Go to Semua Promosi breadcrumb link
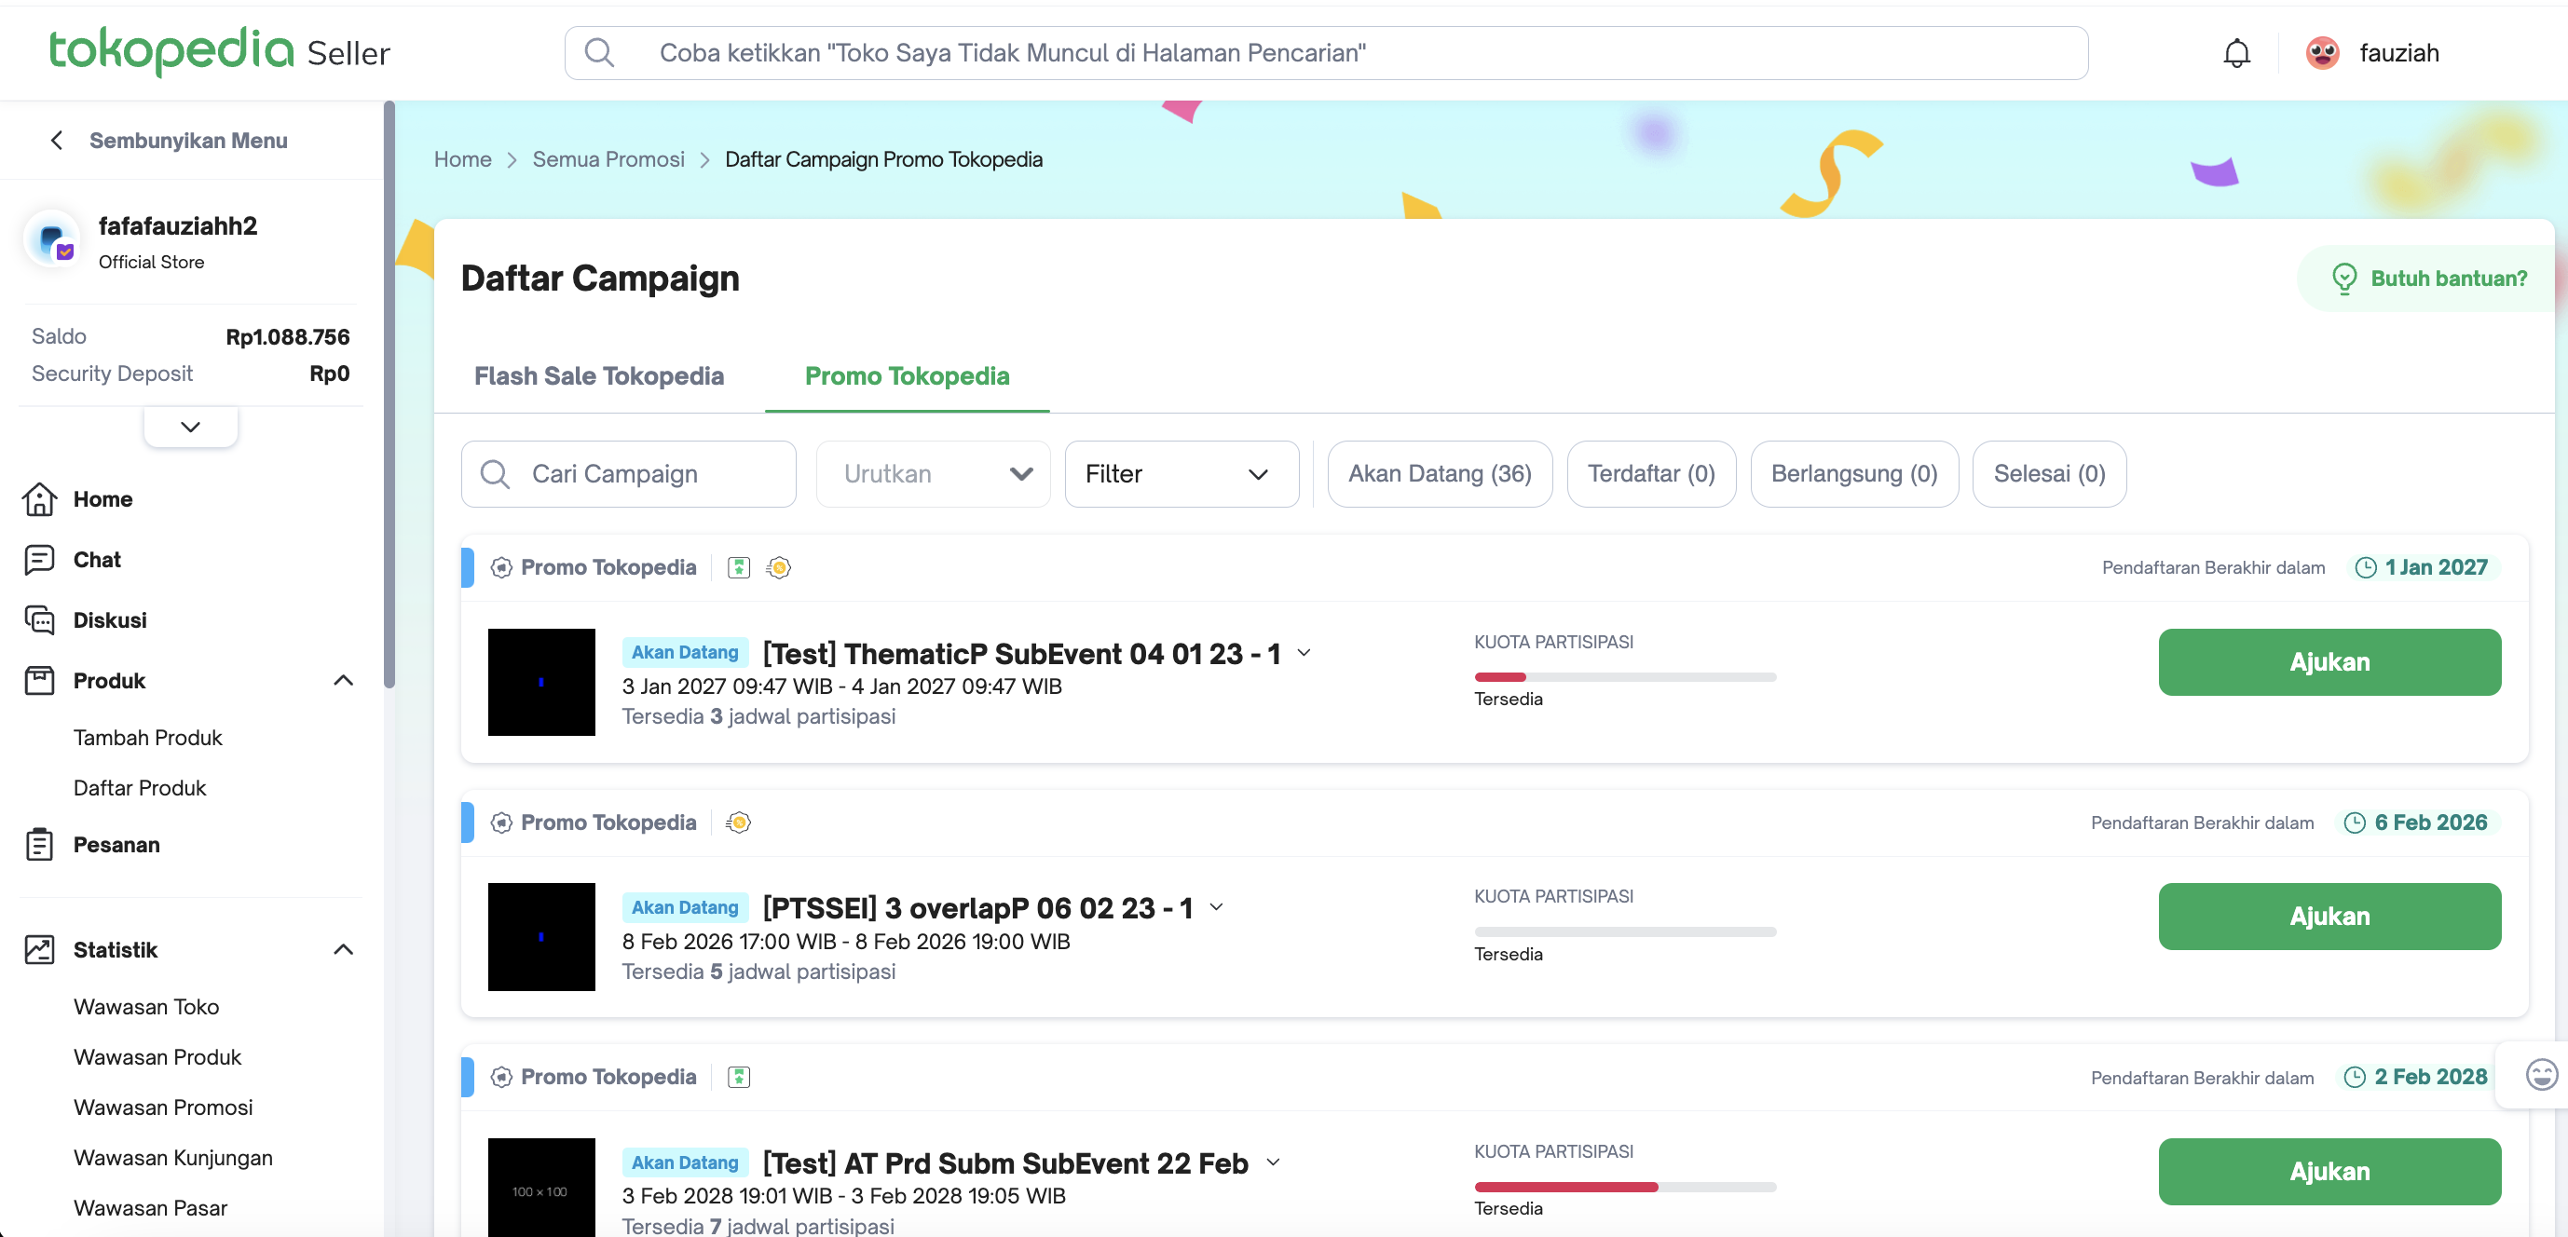 tap(608, 159)
